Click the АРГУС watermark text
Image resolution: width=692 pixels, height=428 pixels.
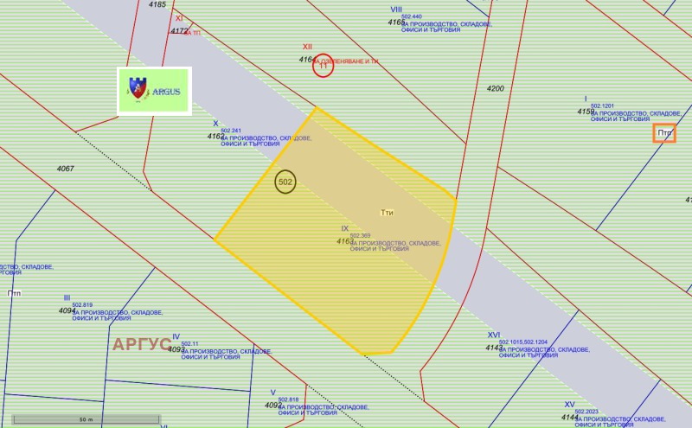[143, 344]
